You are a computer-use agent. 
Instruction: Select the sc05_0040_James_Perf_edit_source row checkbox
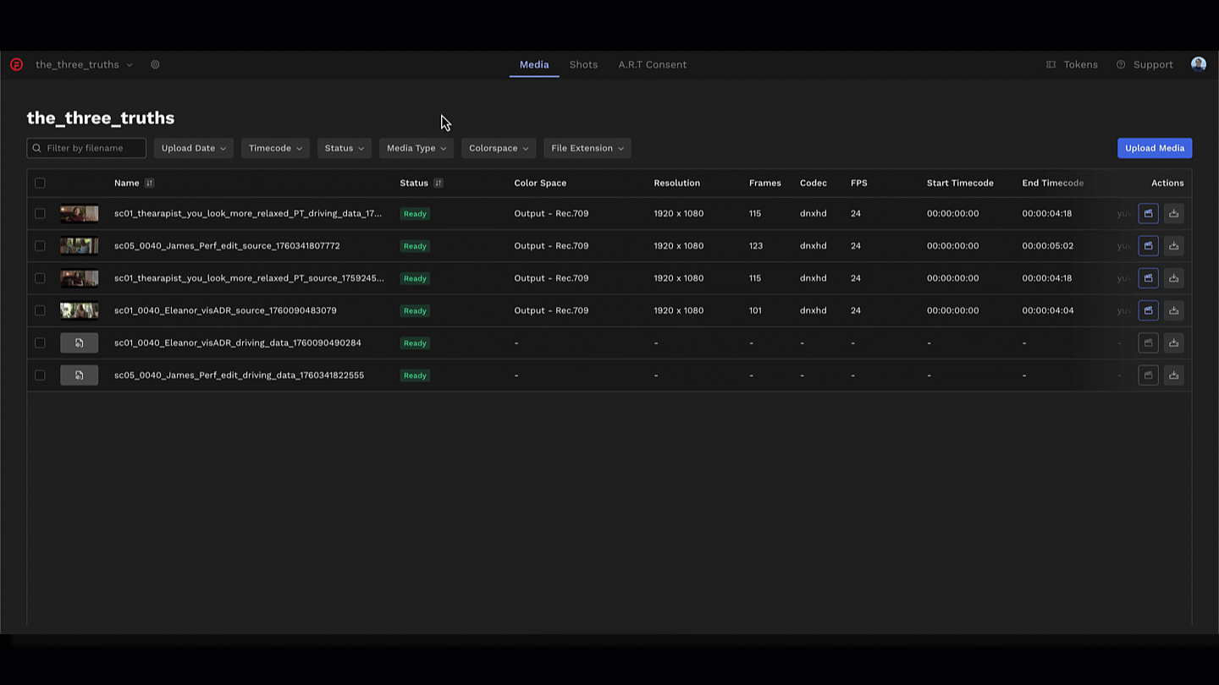[x=40, y=246]
